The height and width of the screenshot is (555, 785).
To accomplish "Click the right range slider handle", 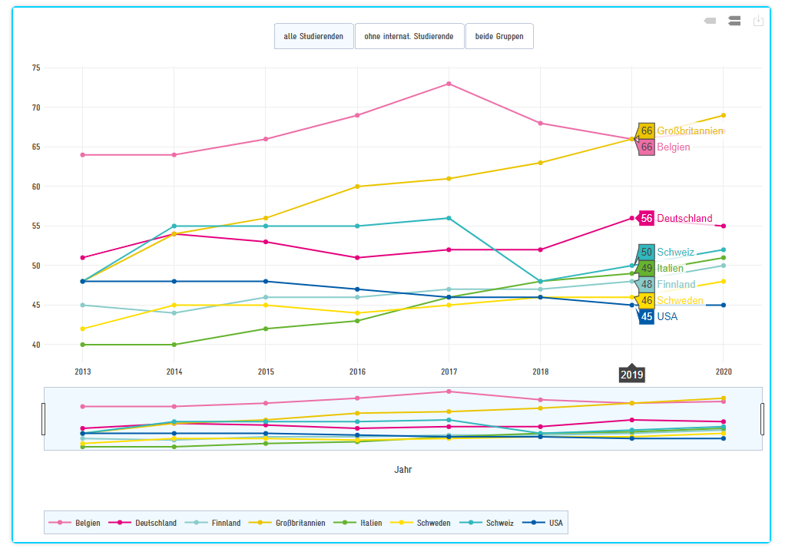I will click(x=763, y=418).
